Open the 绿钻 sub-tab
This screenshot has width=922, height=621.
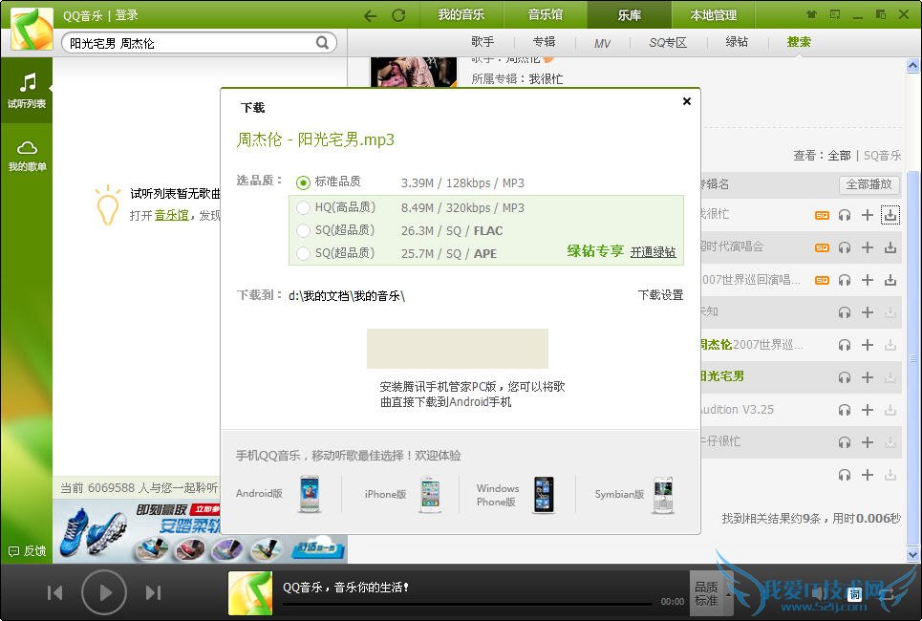click(737, 42)
